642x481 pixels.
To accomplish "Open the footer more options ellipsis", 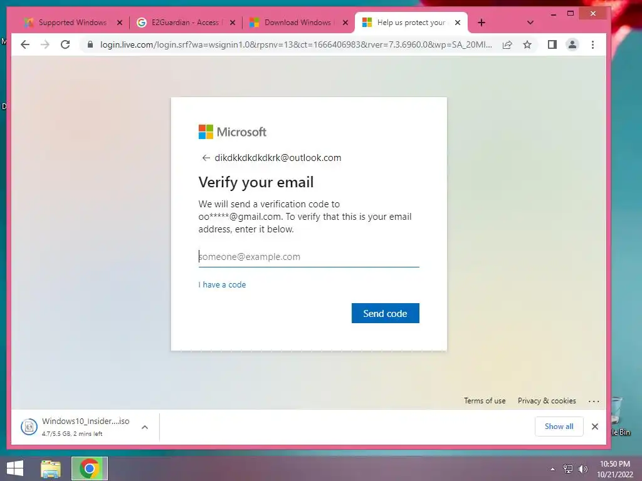I will pyautogui.click(x=594, y=401).
